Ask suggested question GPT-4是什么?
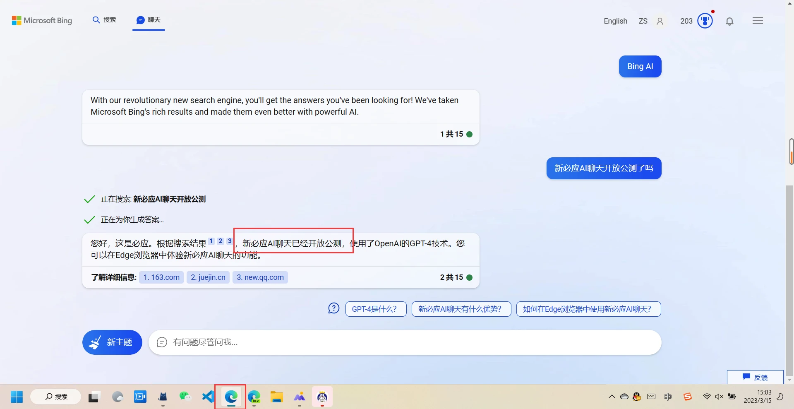 [376, 309]
